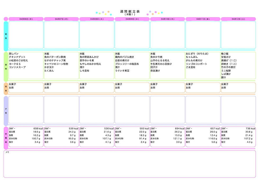Click the 608 kcal energy value
This screenshot has width=259, height=183.
pos(38,128)
